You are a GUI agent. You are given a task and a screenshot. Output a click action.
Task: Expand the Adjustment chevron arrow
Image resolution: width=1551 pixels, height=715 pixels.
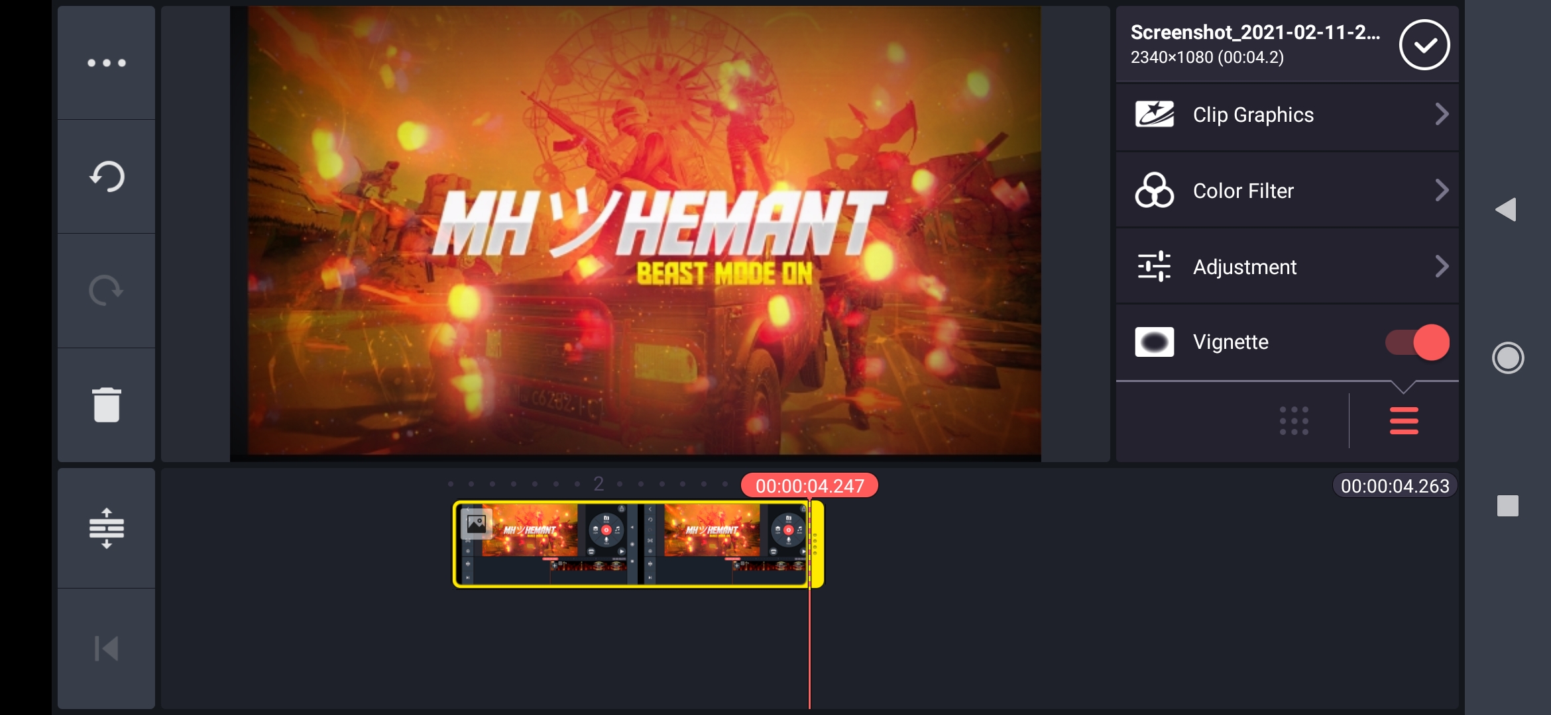tap(1441, 267)
